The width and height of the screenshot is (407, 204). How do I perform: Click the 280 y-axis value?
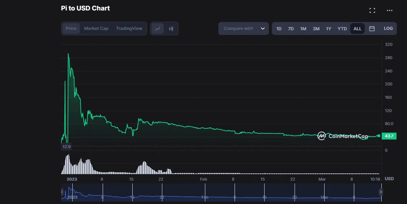(389, 58)
